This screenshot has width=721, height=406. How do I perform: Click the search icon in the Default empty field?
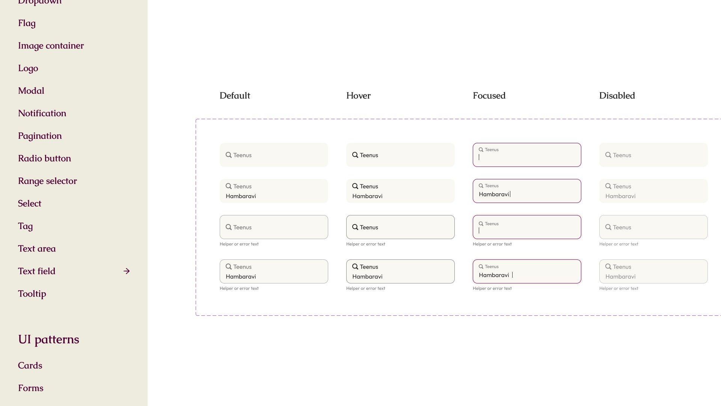point(229,155)
